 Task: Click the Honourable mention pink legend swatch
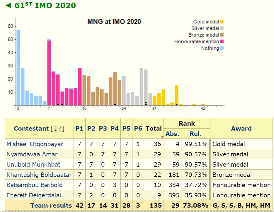[x=222, y=42]
